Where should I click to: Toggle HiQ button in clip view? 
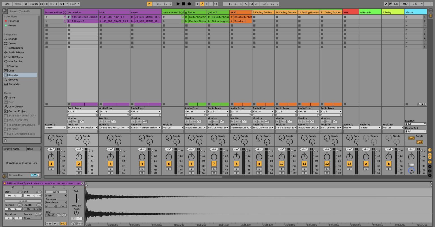pos(63,224)
